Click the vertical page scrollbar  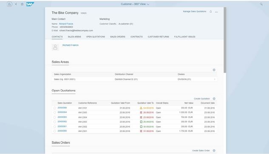(x=225, y=40)
